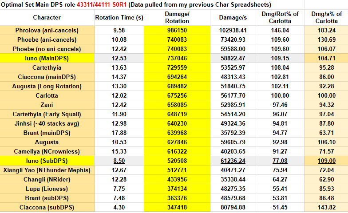Click the 'Lupa (Lioness)' cell

click(47, 189)
